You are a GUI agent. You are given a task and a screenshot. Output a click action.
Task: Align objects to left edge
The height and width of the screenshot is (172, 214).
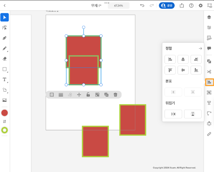[x=170, y=59]
